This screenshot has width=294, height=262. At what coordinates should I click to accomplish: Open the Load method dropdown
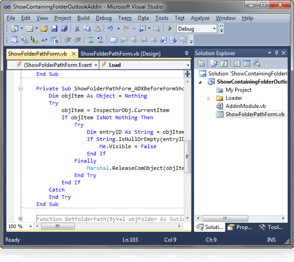coord(188,65)
